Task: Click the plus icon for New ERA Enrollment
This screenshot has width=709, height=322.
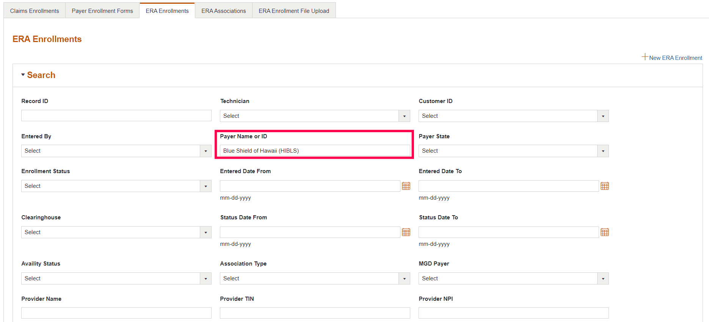Action: pyautogui.click(x=645, y=57)
